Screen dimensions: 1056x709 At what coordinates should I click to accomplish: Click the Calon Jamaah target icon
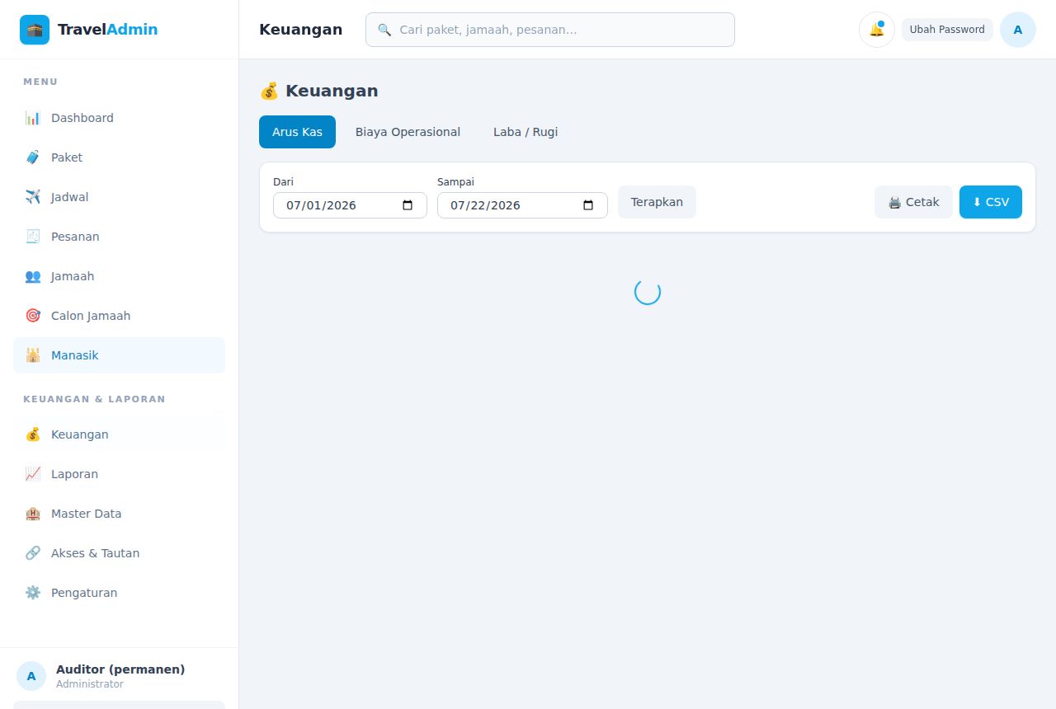(33, 316)
